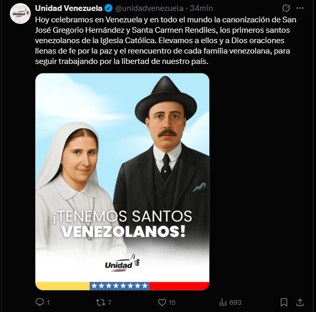The image size is (316, 312).
Task: Open Unidad Venezuela profile avatar
Action: point(20,14)
